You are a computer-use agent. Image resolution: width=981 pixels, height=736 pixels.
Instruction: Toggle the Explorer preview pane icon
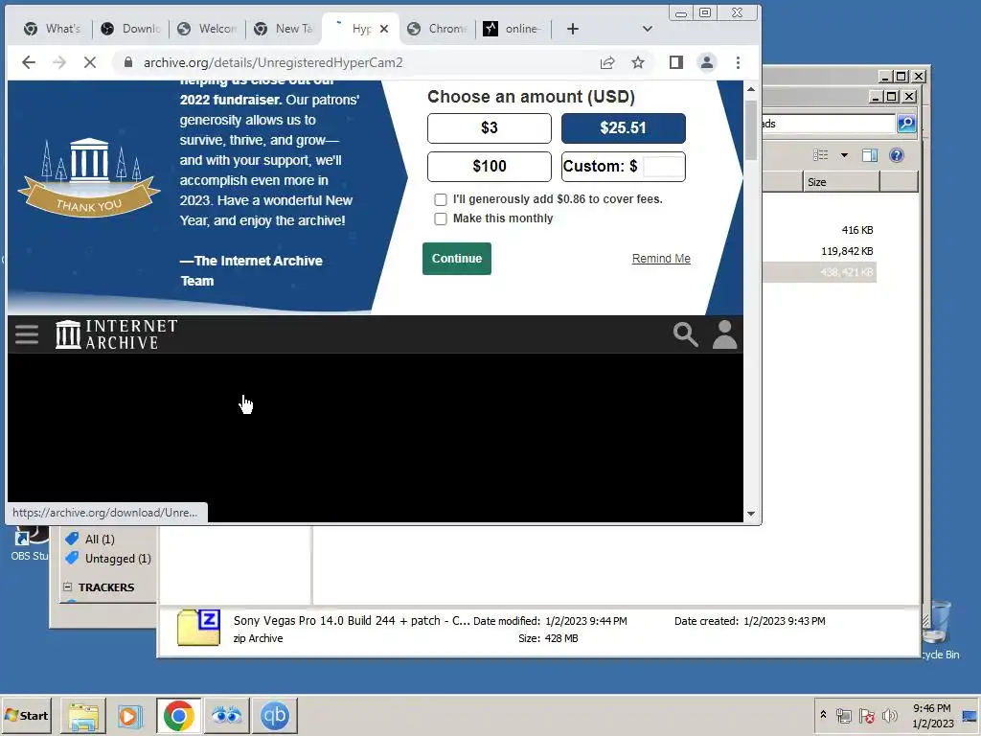click(x=870, y=155)
